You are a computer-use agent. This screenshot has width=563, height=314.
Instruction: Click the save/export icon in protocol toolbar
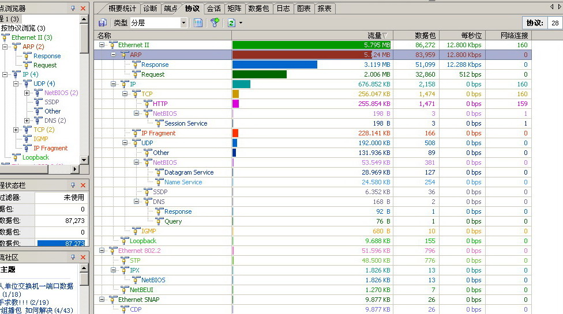102,22
